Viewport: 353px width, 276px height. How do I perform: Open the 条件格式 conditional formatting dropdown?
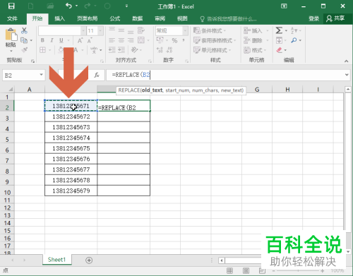(210, 30)
